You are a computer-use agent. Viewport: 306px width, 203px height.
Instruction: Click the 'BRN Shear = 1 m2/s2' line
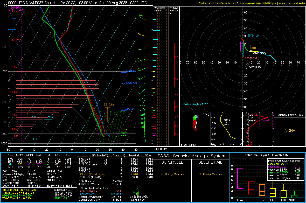pyautogui.click(x=101, y=181)
